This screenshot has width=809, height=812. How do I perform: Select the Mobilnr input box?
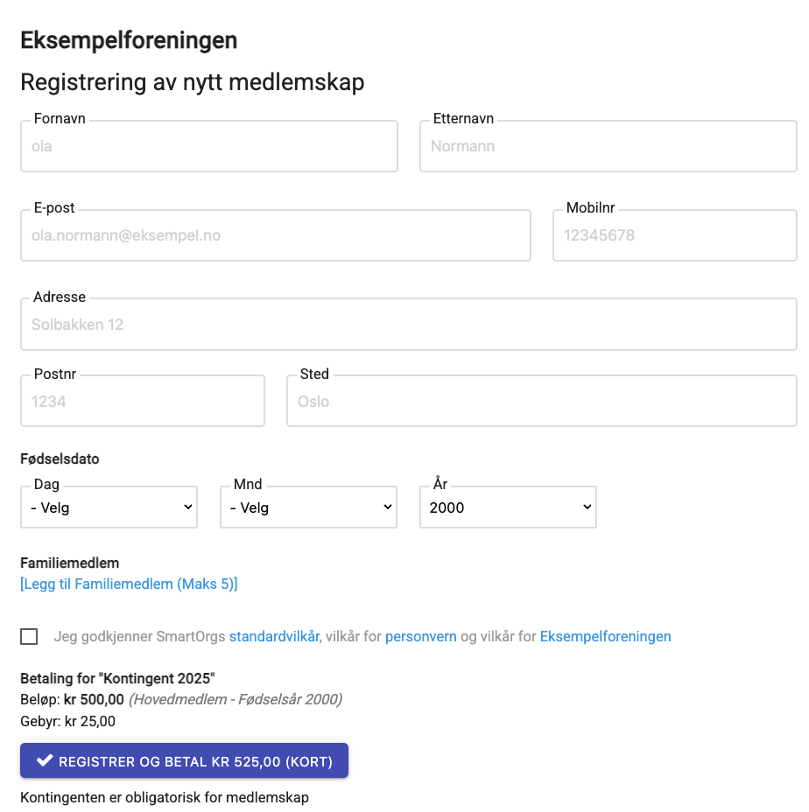click(675, 235)
